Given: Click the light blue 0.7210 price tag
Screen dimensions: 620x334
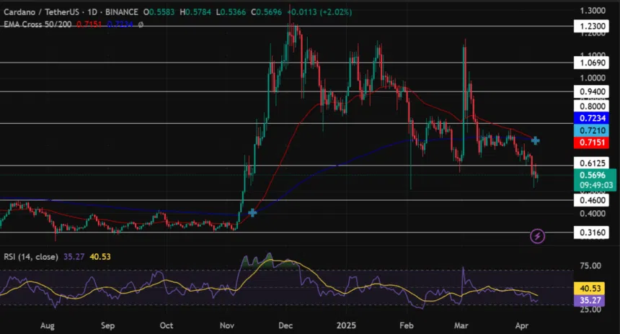Looking at the screenshot, I should click(592, 130).
